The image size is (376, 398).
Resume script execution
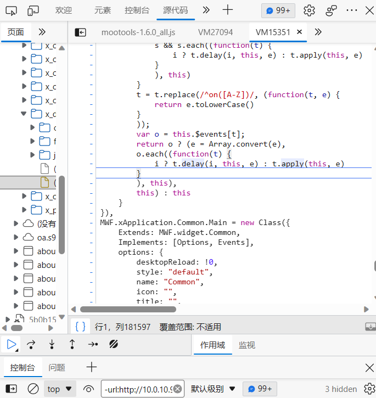(12, 344)
